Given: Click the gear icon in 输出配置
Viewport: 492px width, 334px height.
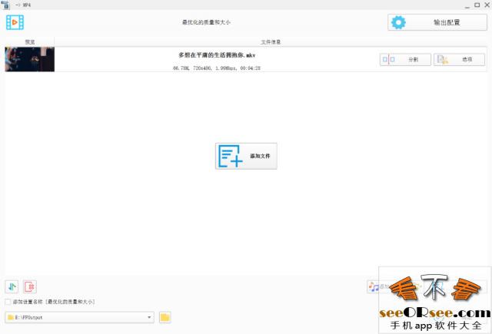Looking at the screenshot, I should point(398,22).
